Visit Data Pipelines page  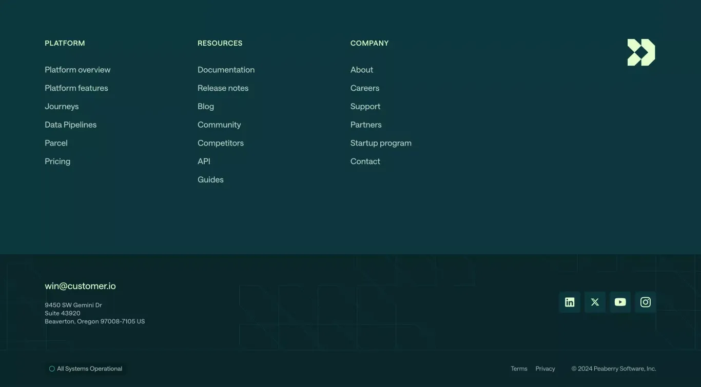[x=71, y=125]
